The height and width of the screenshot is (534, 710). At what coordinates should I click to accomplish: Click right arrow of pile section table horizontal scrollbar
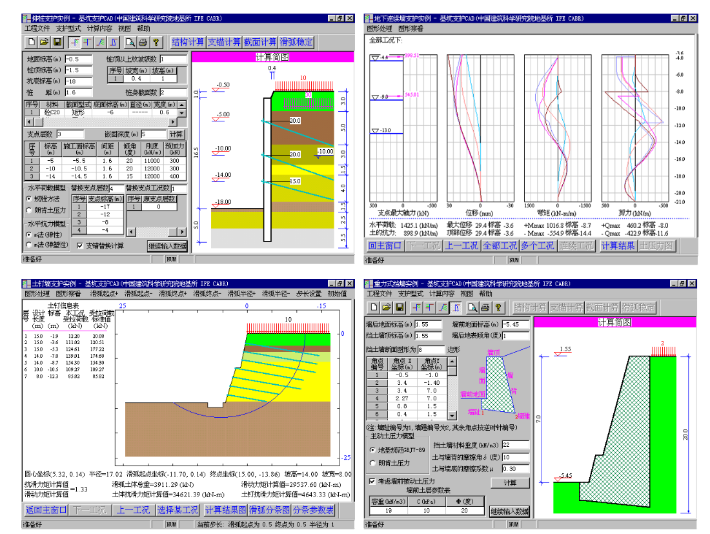pos(172,122)
